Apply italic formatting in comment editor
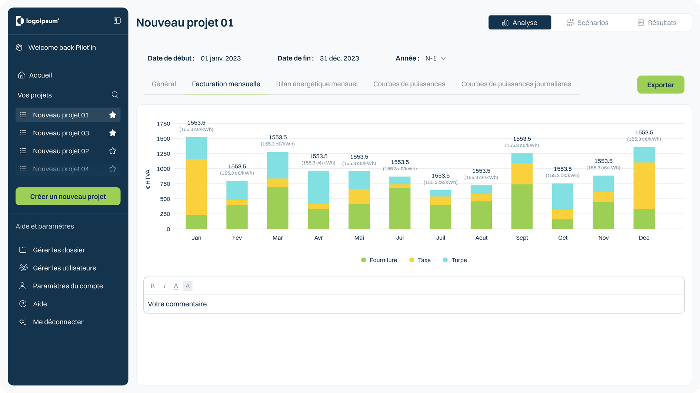The image size is (700, 393). pos(164,286)
